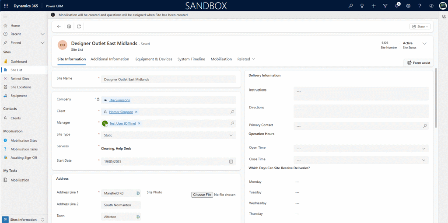Open the record in a new window

tap(79, 26)
